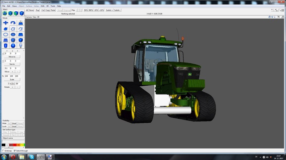Click the Size to button
The height and width of the screenshot is (160, 286).
click(x=12, y=64)
